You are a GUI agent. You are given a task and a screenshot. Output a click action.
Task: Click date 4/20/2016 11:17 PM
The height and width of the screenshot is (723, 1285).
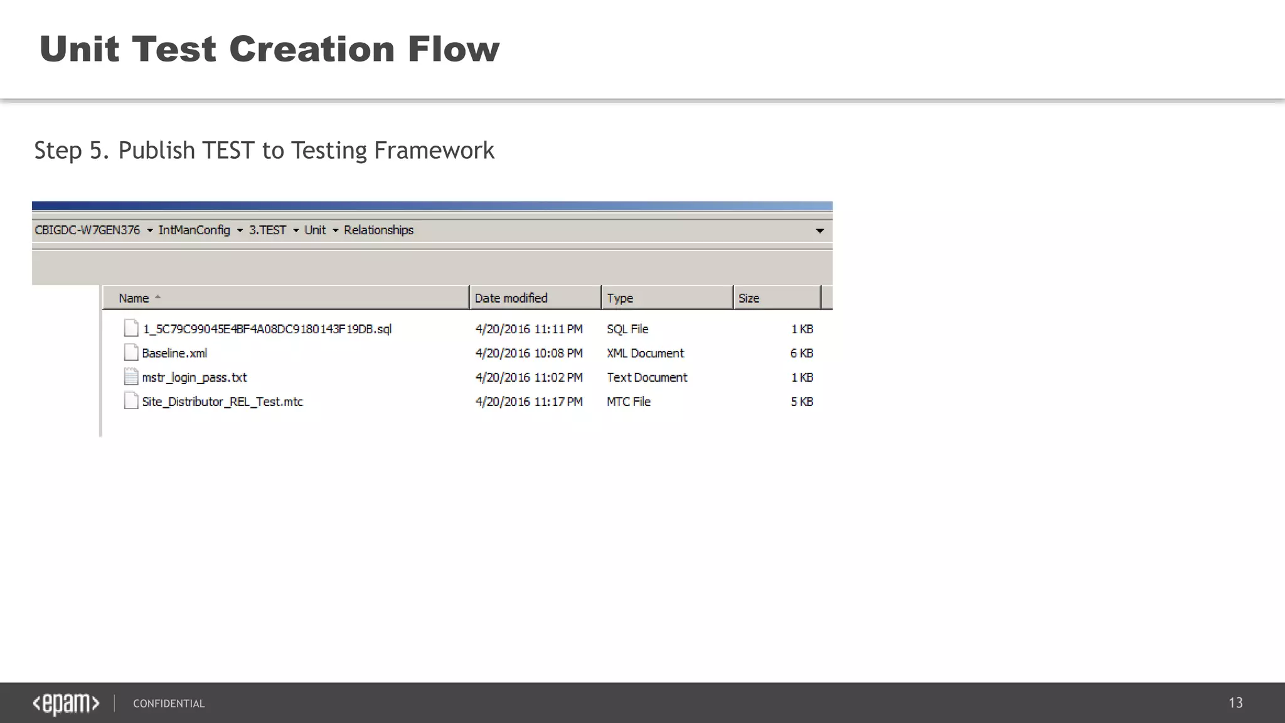(x=529, y=402)
